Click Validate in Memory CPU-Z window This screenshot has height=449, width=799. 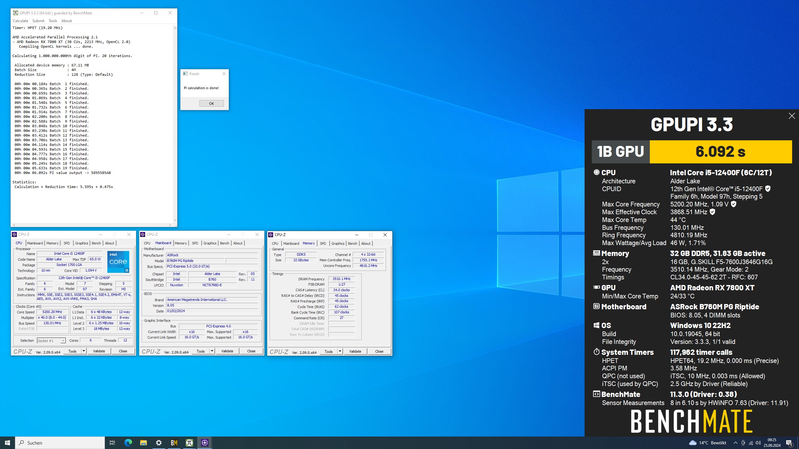[x=355, y=352]
